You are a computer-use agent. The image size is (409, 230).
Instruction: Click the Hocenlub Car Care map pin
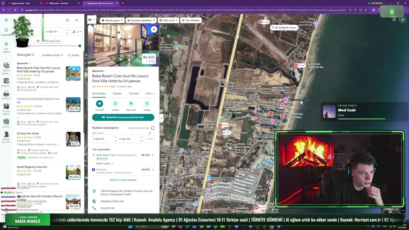[x=209, y=178]
